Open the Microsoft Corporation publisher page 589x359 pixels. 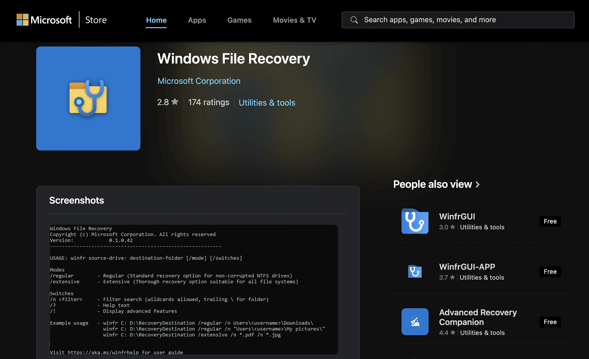[199, 81]
